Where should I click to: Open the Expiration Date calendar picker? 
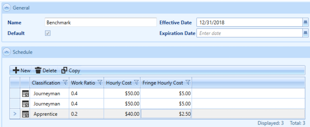[305, 33]
